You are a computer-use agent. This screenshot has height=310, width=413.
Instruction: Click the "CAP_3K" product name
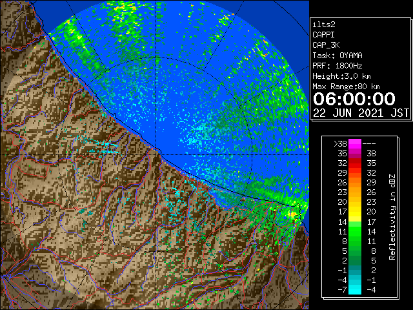(x=326, y=45)
